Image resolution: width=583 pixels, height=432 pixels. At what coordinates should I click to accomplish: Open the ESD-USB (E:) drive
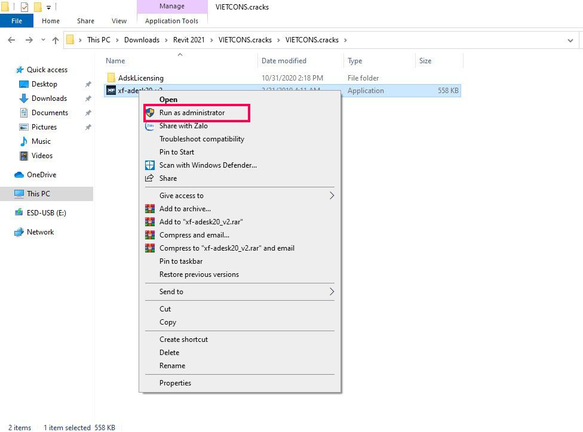(x=48, y=212)
